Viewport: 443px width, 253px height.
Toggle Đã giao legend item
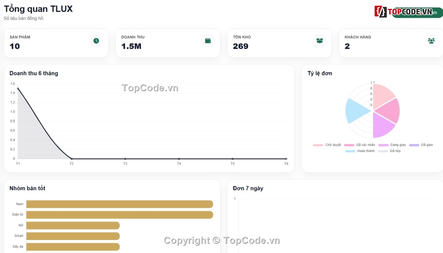tap(421, 145)
